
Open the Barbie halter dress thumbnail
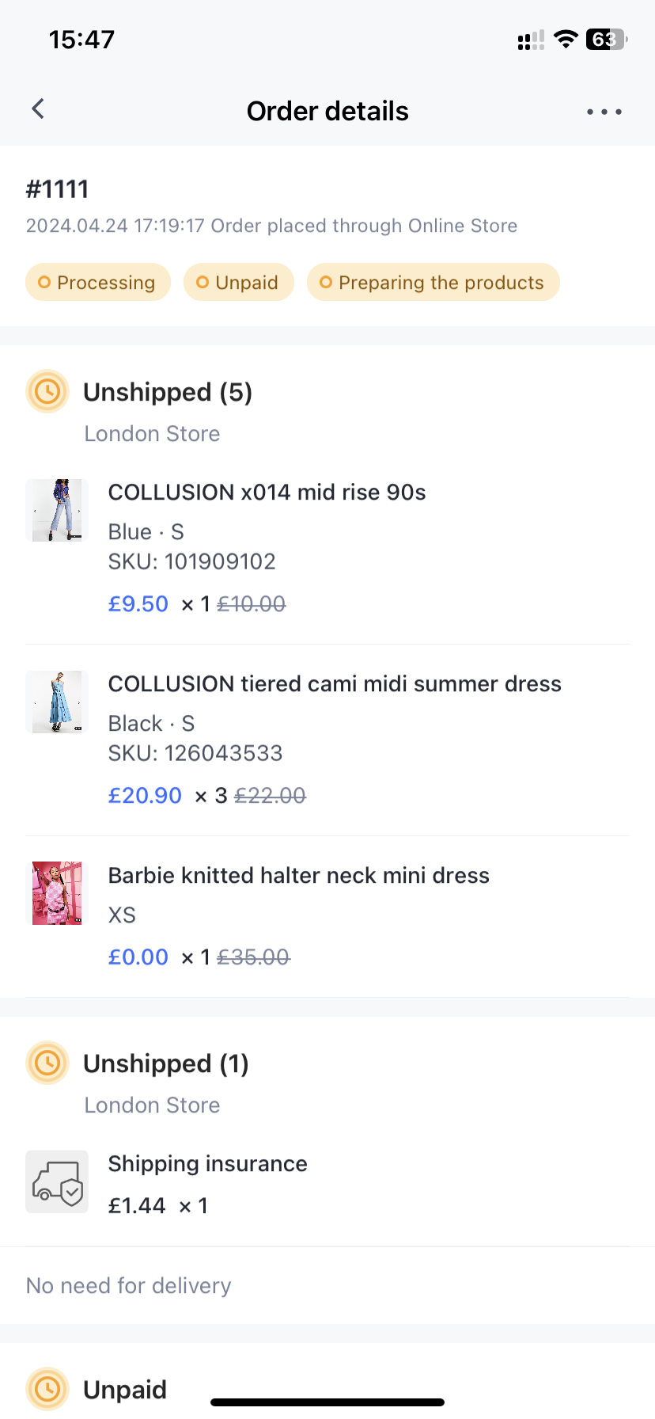pyautogui.click(x=57, y=893)
